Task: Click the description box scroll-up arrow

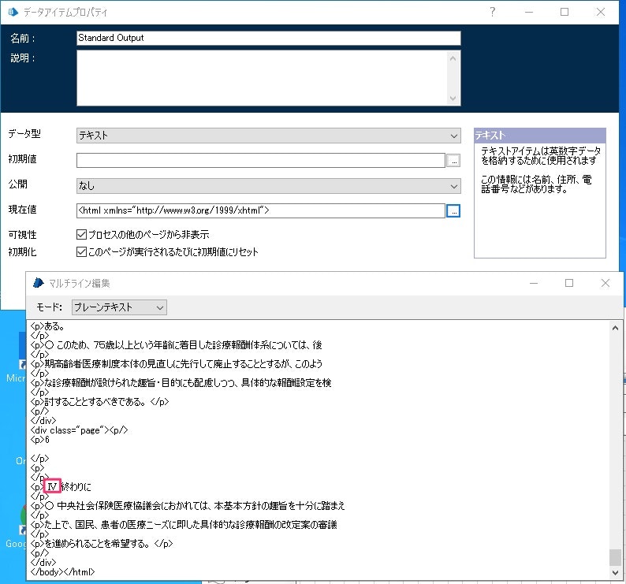Action: pyautogui.click(x=453, y=58)
